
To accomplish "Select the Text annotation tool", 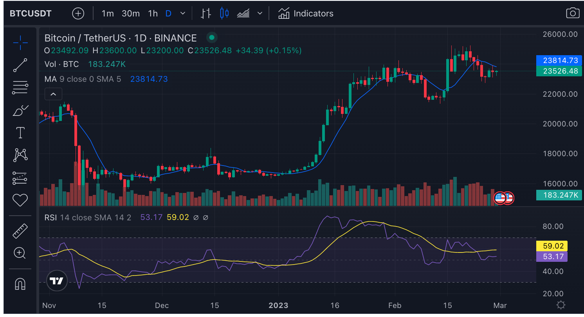I will point(20,133).
